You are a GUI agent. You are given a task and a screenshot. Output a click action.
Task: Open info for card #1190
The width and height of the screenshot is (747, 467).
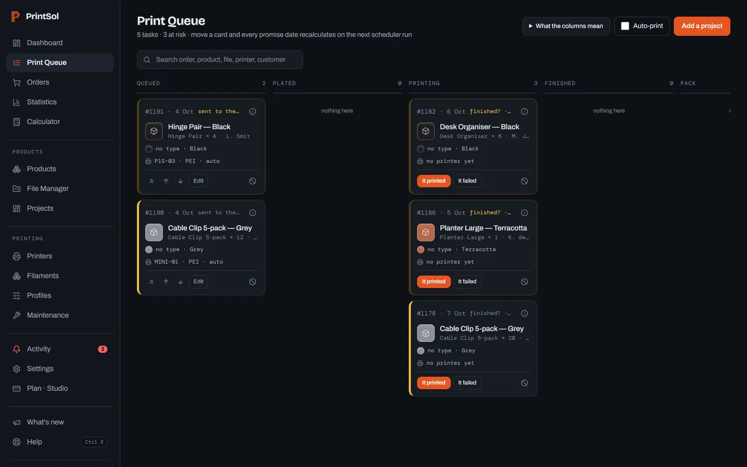pos(253,213)
